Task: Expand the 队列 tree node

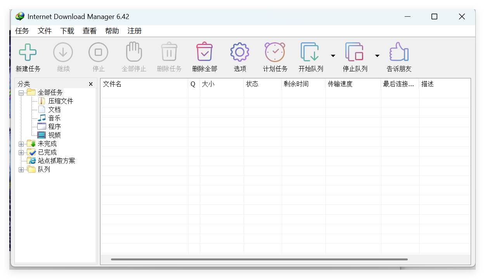Action: pyautogui.click(x=21, y=170)
